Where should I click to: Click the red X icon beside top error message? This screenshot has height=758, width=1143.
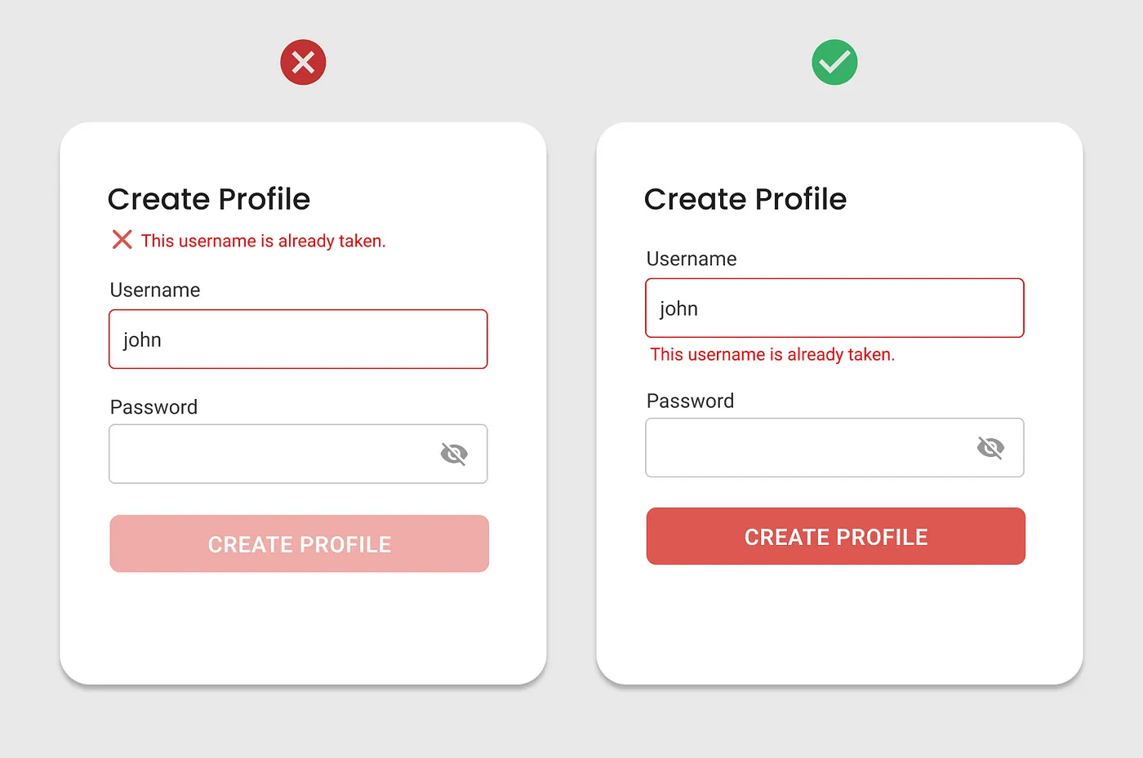pos(122,239)
